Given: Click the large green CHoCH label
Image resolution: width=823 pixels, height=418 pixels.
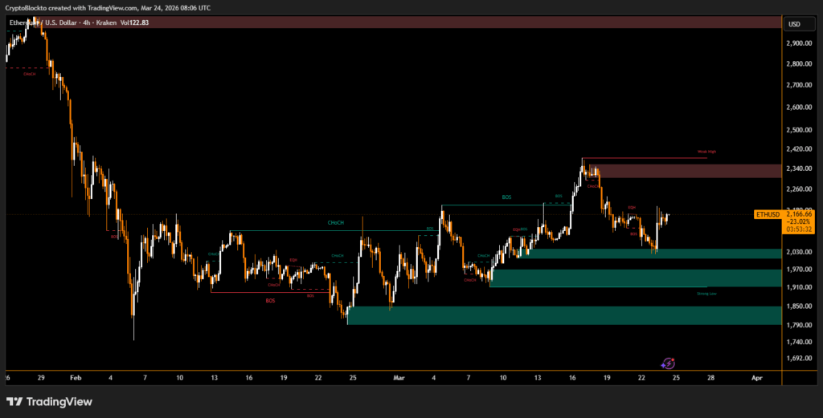Looking at the screenshot, I should click(x=335, y=222).
